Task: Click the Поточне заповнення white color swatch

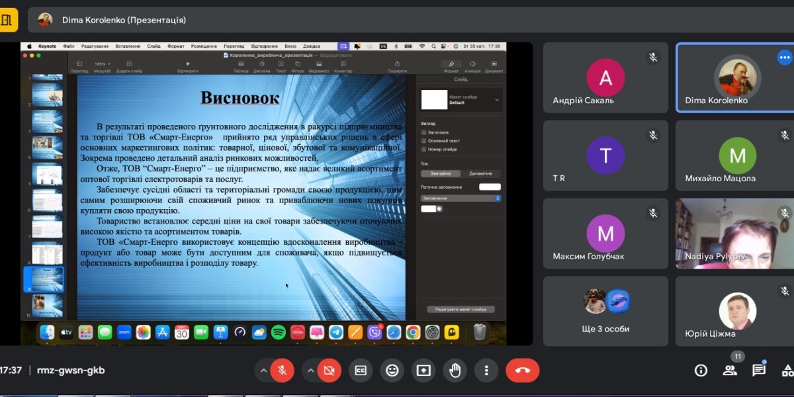Action: pyautogui.click(x=490, y=187)
